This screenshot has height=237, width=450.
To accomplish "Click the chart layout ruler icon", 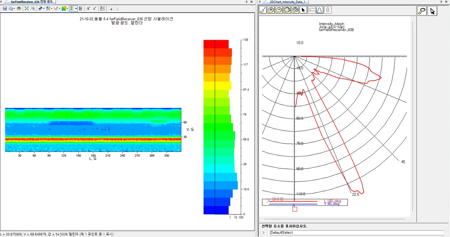I will 102,8.
